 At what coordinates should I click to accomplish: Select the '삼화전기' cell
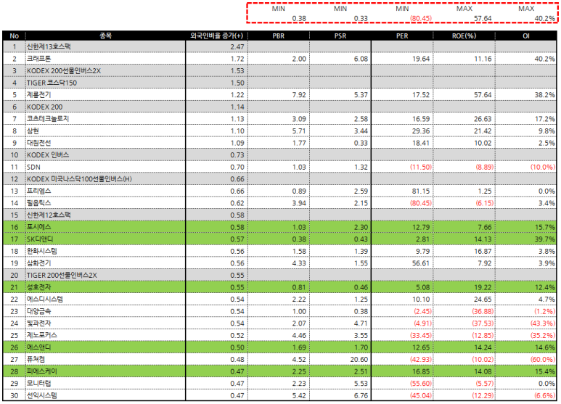click(x=105, y=263)
